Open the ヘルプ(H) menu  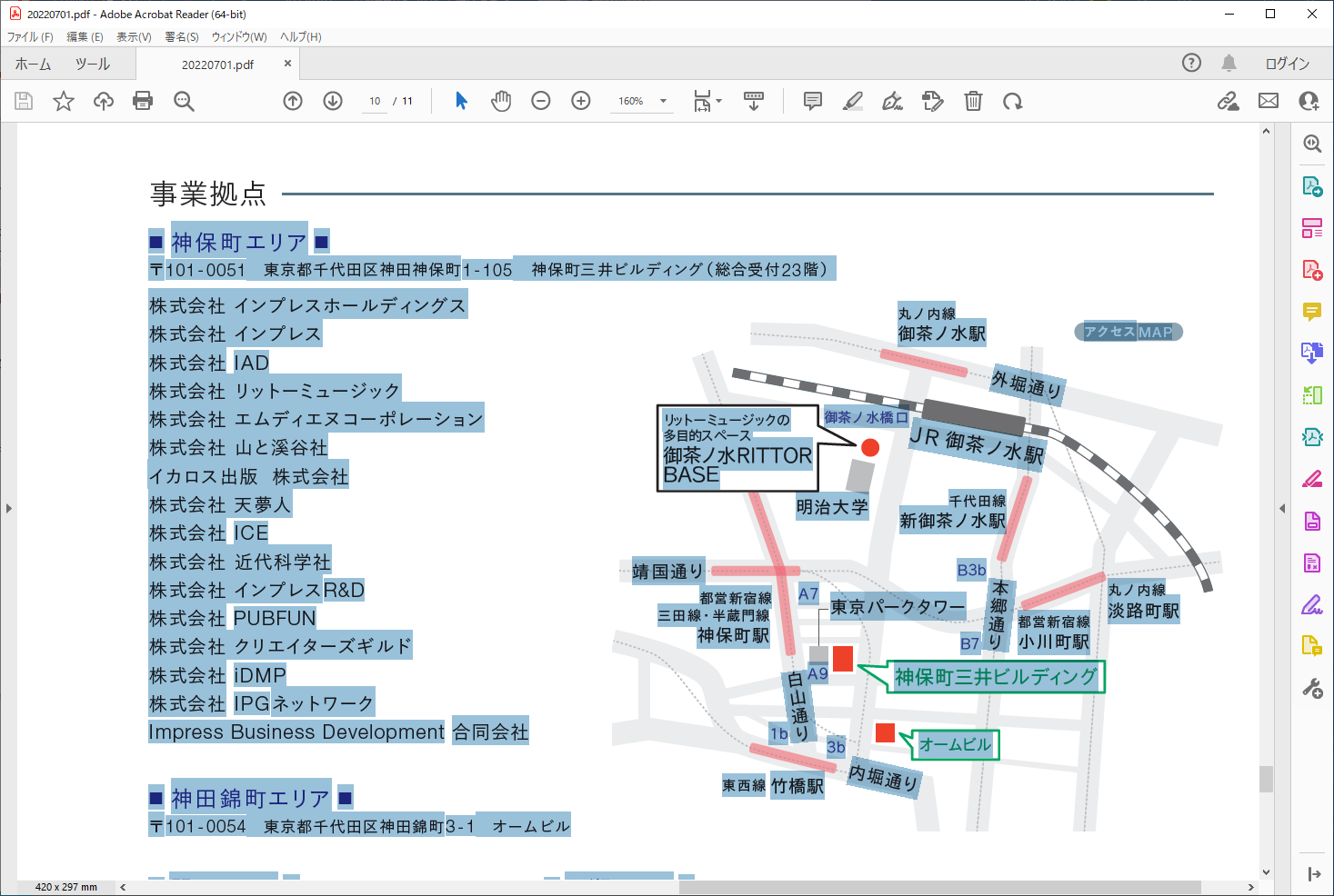point(301,37)
